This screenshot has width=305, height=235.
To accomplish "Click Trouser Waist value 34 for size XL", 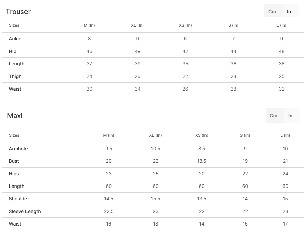I will coord(137,89).
